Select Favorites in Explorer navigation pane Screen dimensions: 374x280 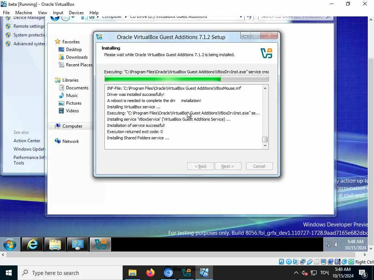pos(71,42)
